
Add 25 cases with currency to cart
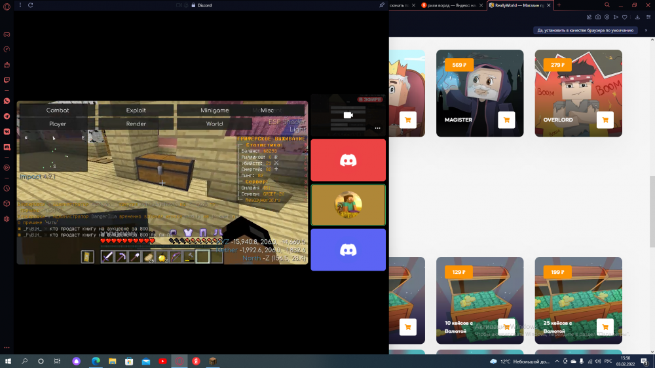tap(605, 327)
